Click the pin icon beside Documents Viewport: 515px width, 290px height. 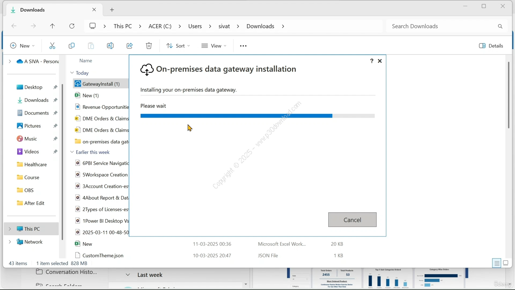[x=55, y=113]
